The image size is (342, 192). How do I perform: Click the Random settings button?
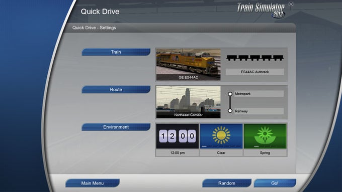coord(227,183)
